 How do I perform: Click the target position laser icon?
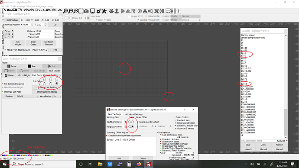coord(140,11)
